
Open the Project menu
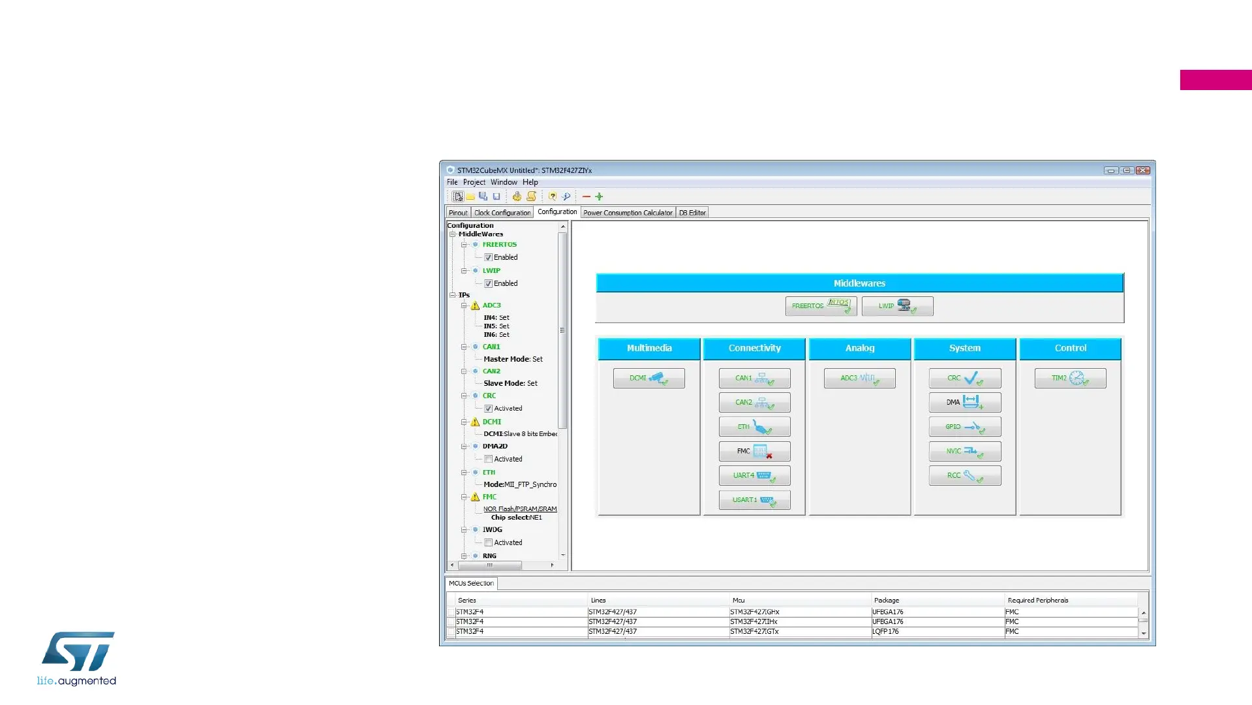pos(474,182)
